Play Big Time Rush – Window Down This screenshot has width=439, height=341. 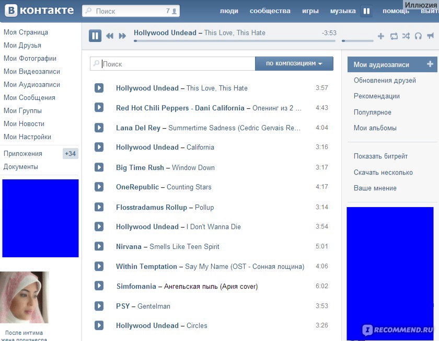pos(99,167)
